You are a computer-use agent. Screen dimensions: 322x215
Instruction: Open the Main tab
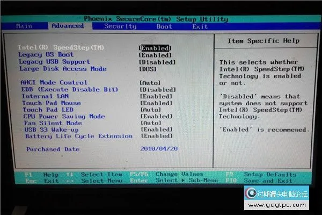(24, 26)
